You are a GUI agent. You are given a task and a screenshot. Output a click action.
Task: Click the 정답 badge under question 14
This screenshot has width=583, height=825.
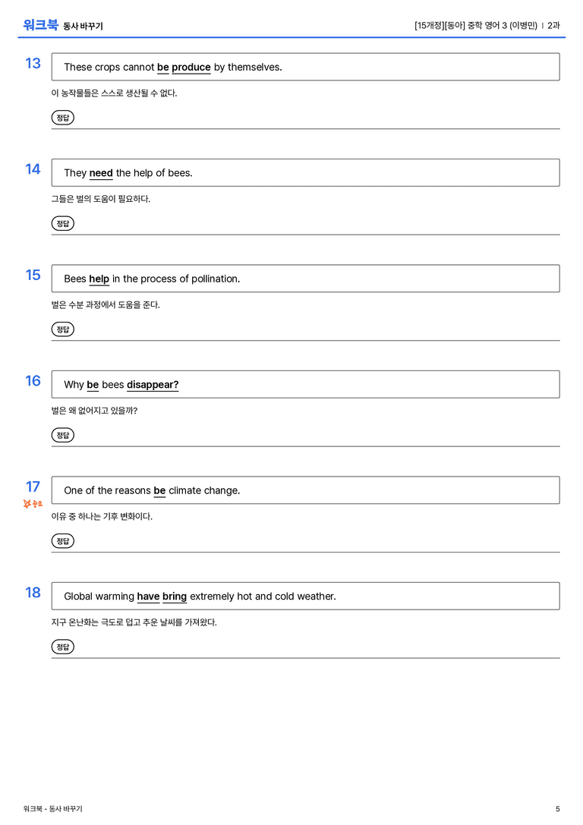click(x=62, y=223)
